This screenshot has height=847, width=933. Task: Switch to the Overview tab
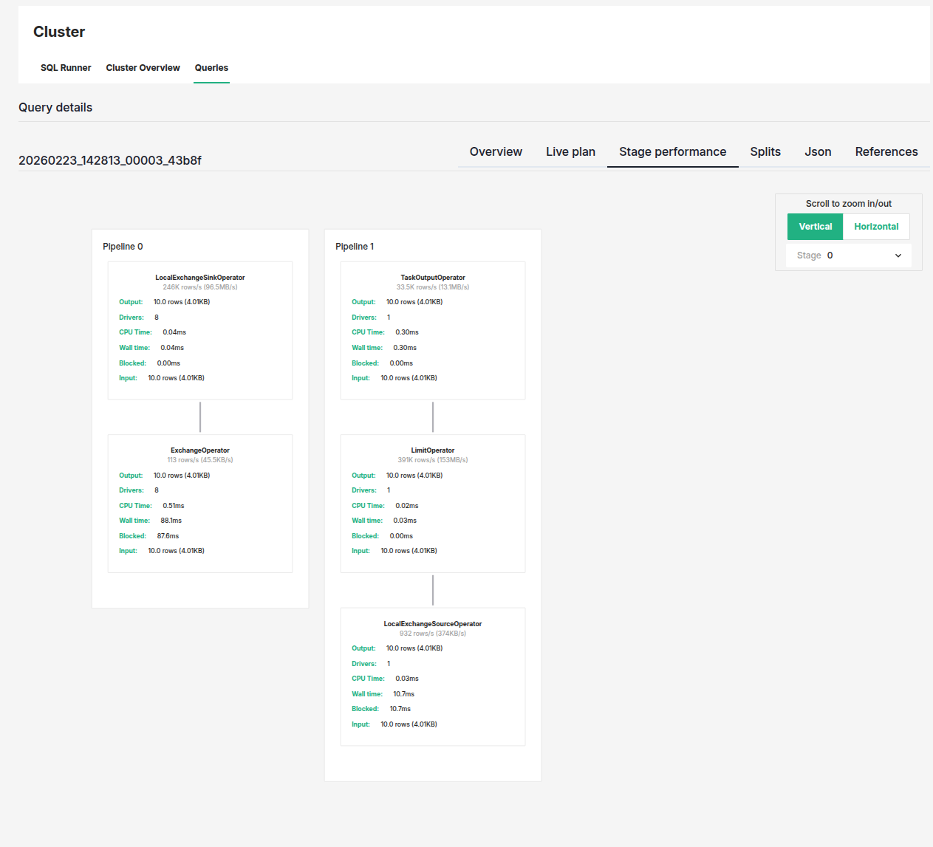click(x=496, y=151)
